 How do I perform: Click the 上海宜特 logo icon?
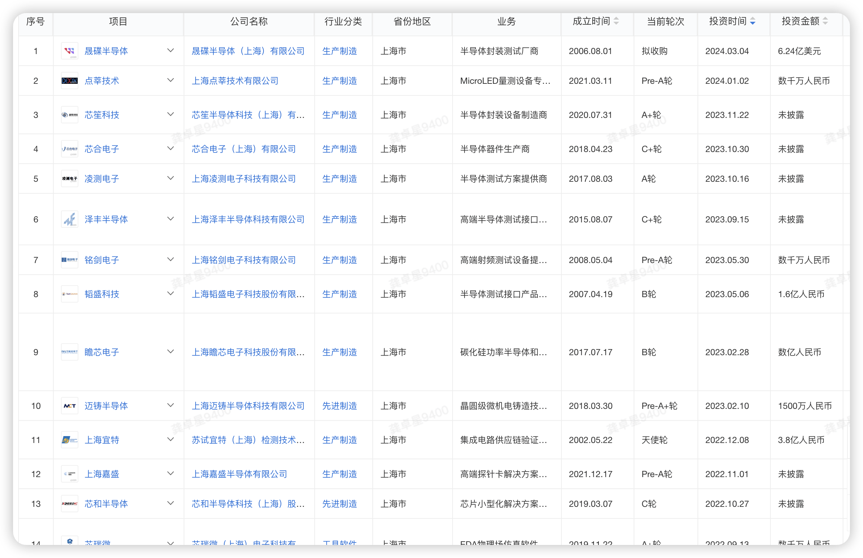[69, 440]
